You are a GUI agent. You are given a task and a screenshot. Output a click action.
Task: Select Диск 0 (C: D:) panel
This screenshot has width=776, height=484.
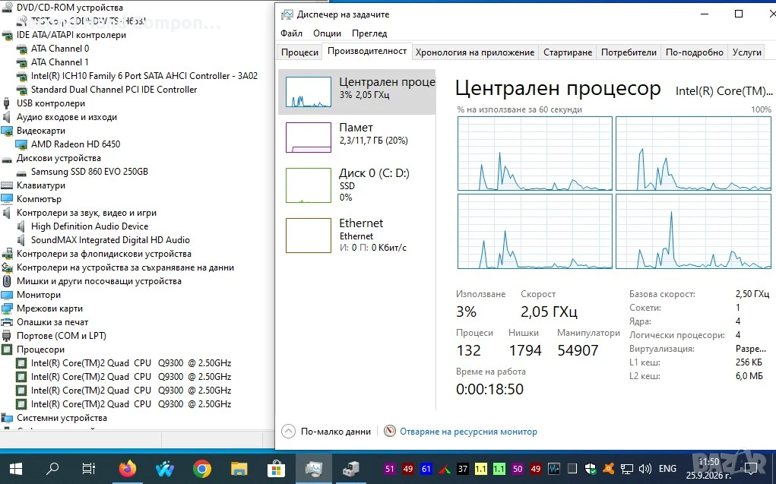(x=357, y=185)
